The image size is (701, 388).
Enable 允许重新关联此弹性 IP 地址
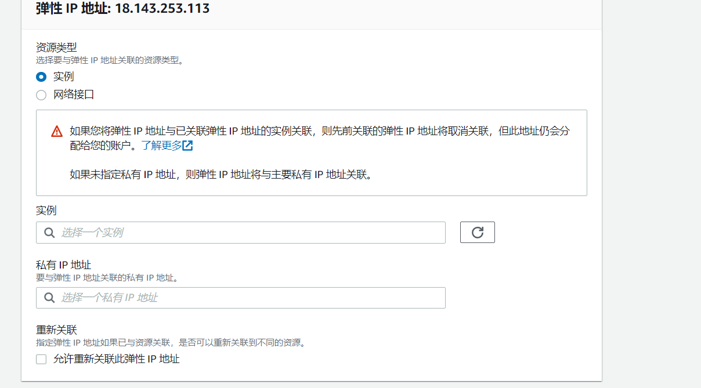[x=41, y=359]
